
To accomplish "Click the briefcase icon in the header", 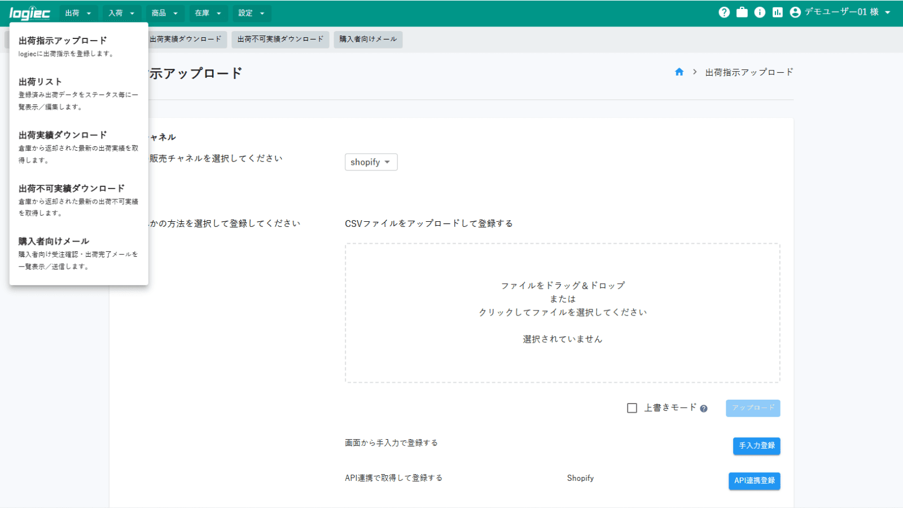I will tap(742, 12).
